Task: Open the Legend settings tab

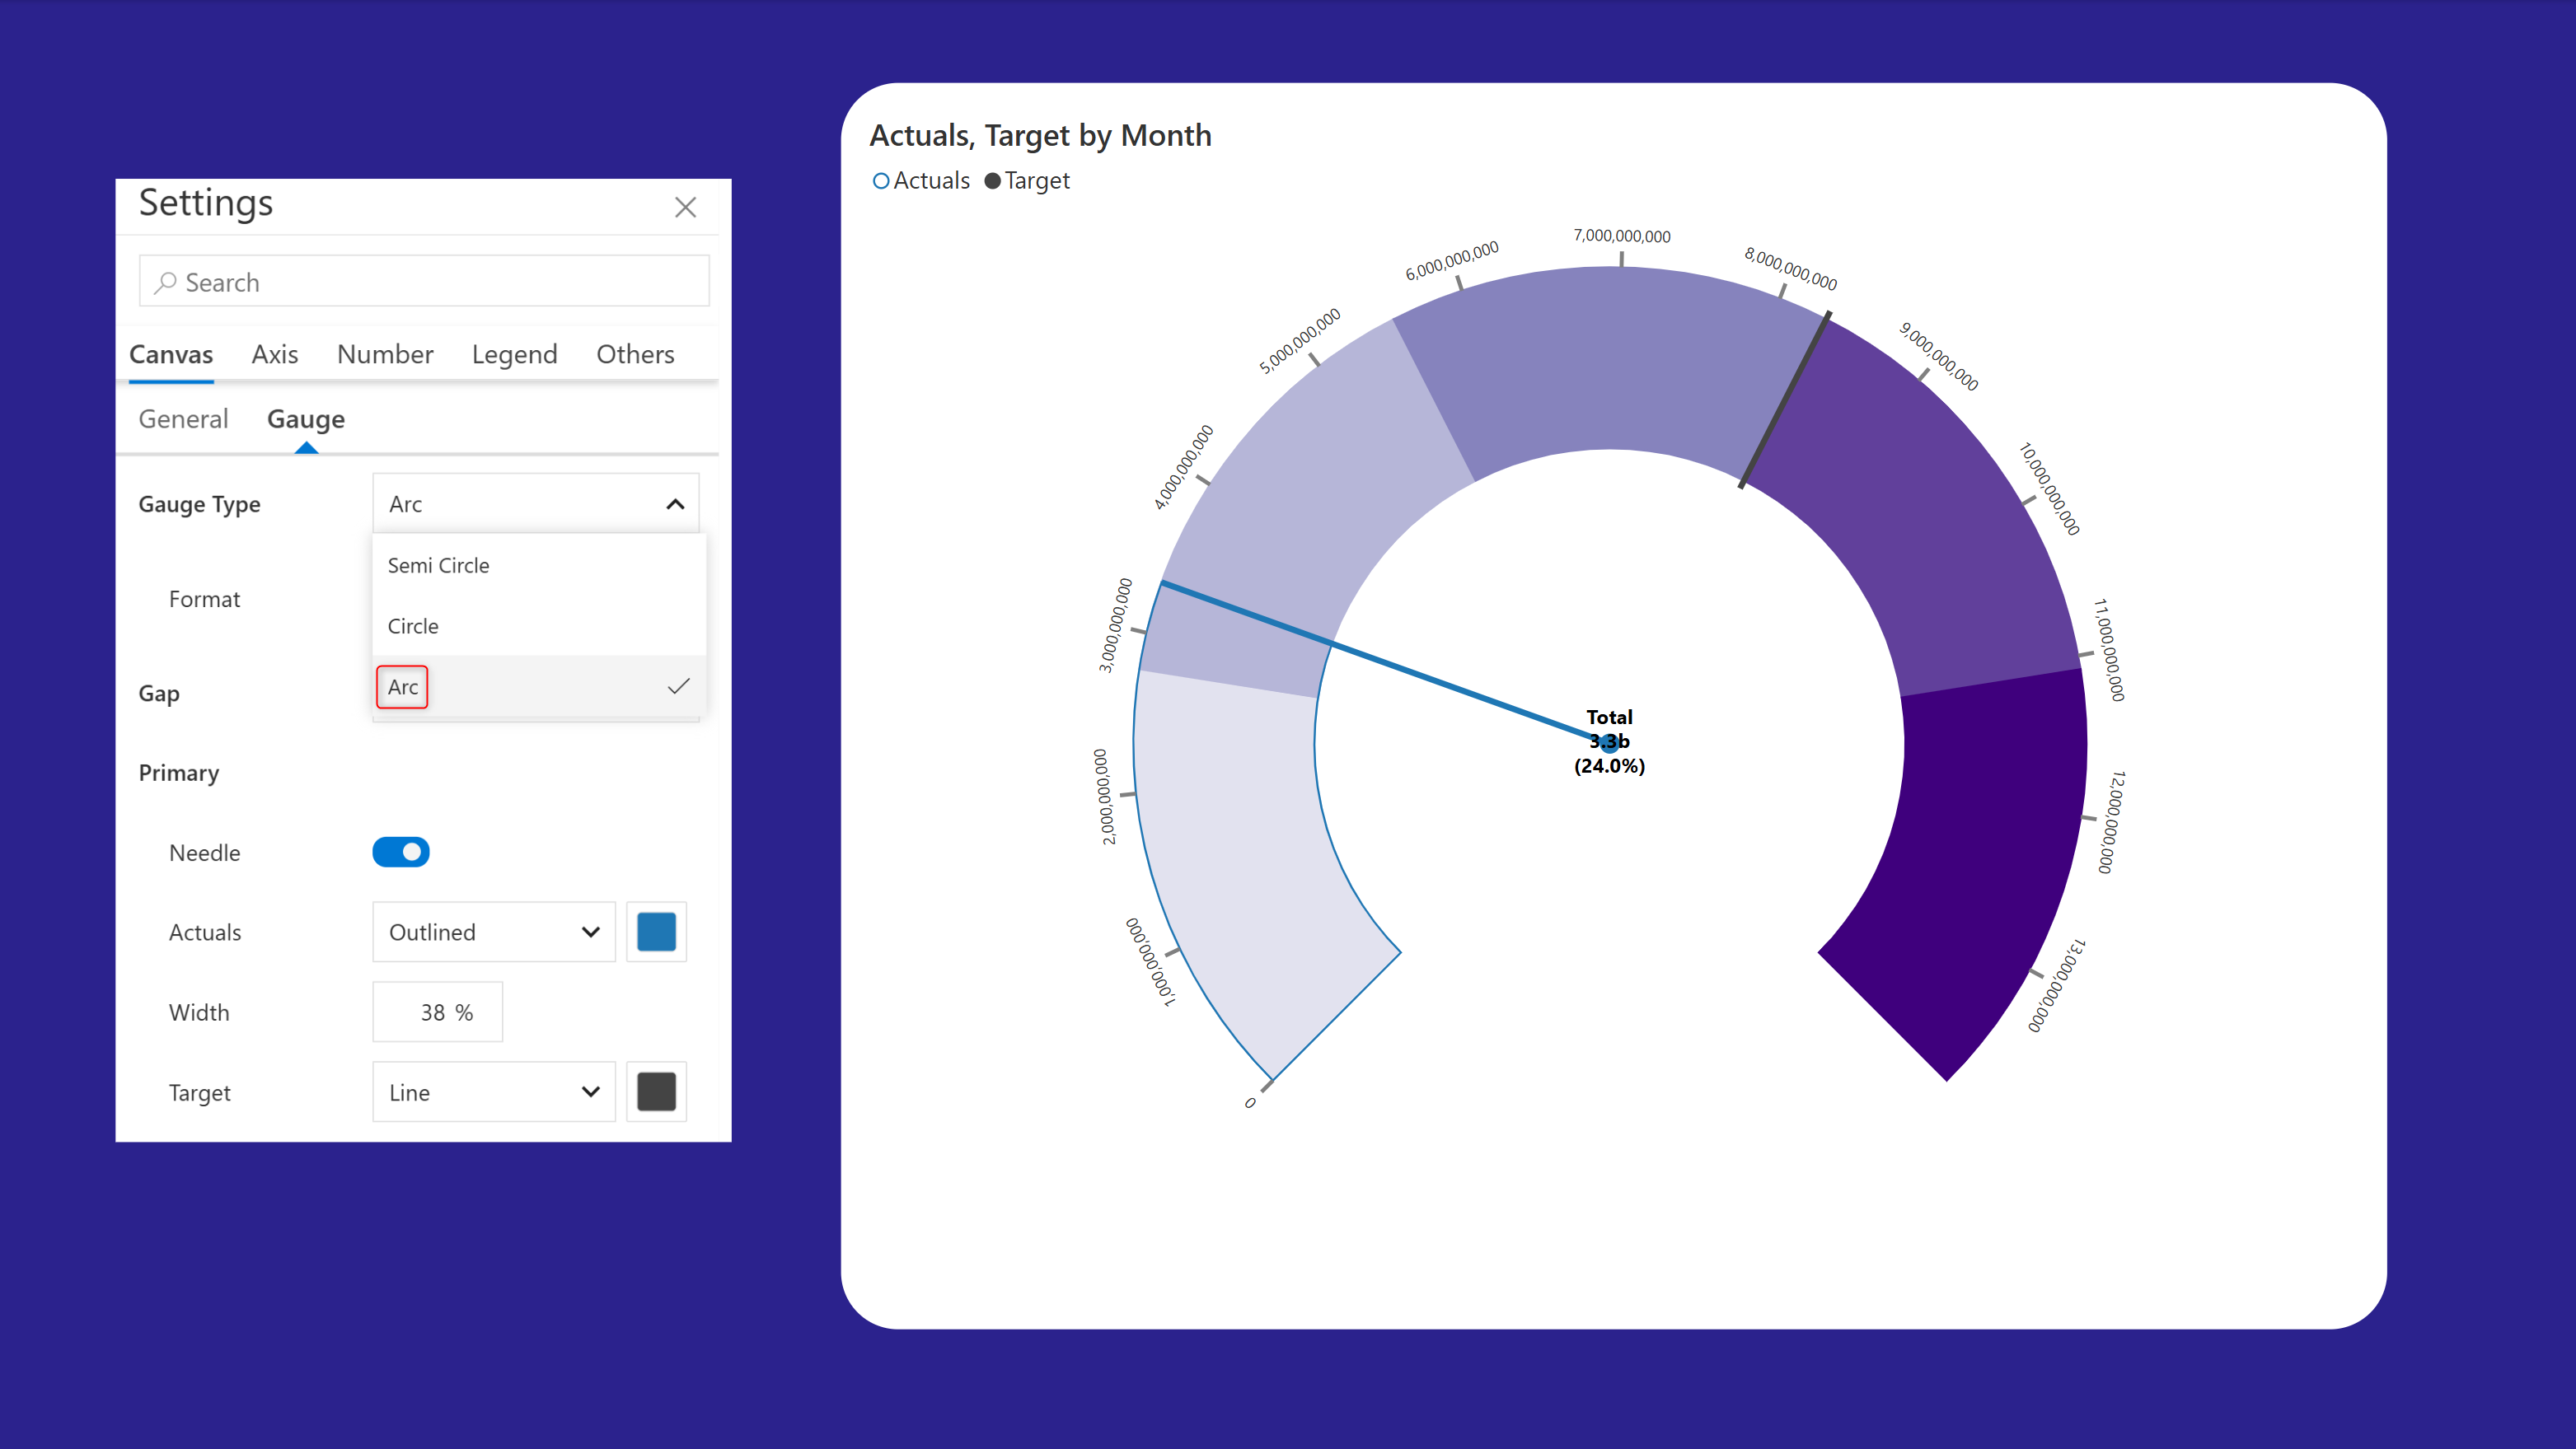Action: point(514,355)
